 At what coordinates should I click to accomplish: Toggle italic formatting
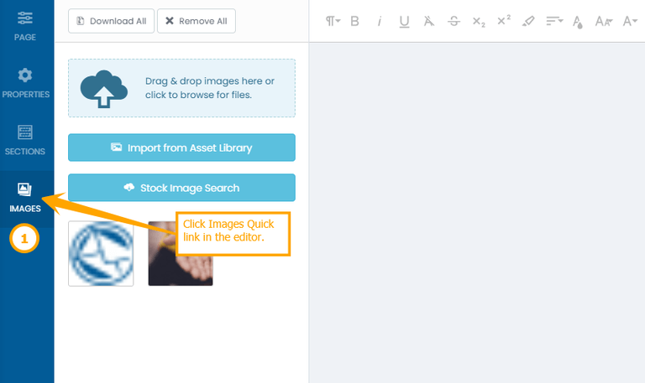380,21
